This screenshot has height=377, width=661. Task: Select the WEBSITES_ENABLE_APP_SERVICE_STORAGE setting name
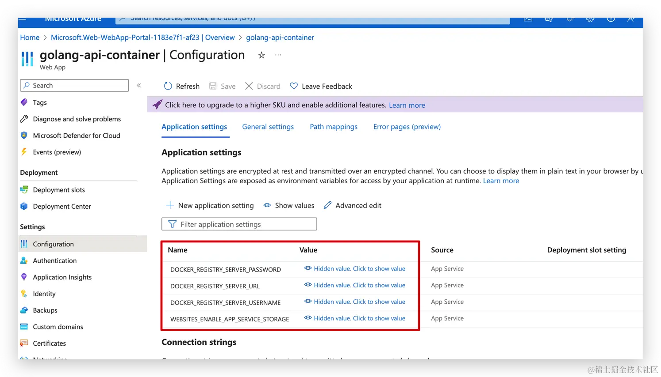pyautogui.click(x=230, y=319)
